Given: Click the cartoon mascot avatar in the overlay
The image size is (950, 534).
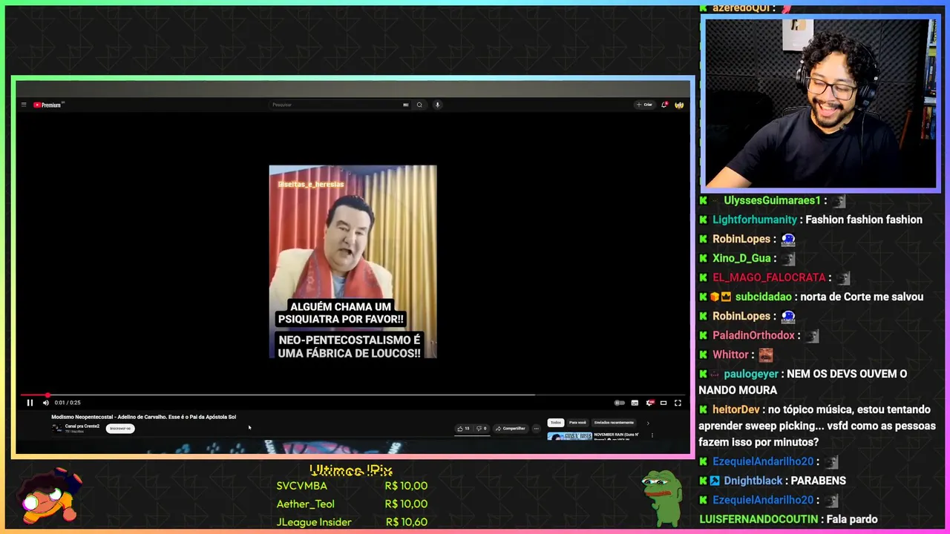Looking at the screenshot, I should click(x=49, y=497).
